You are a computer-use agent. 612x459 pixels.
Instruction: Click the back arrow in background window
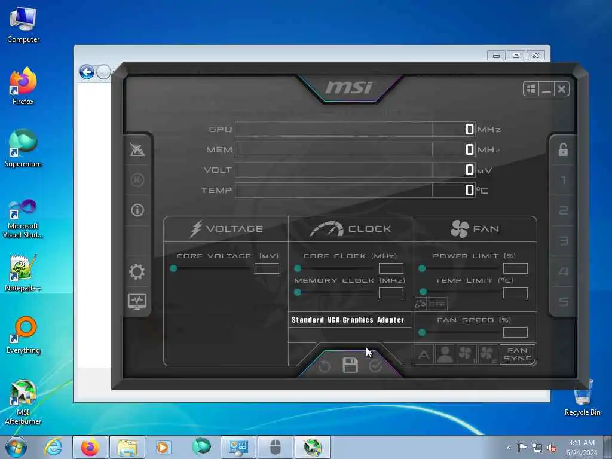coord(87,72)
